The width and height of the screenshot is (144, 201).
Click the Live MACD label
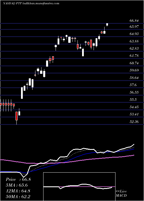pos(121,193)
